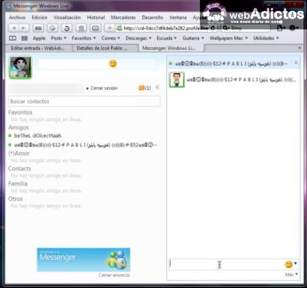Click Cerrar anuncio under the banner

tap(114, 275)
